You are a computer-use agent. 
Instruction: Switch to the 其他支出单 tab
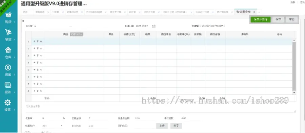116,12
